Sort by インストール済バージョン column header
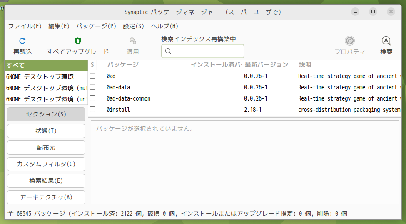Image resolution: width=406 pixels, height=224 pixels. 215,65
